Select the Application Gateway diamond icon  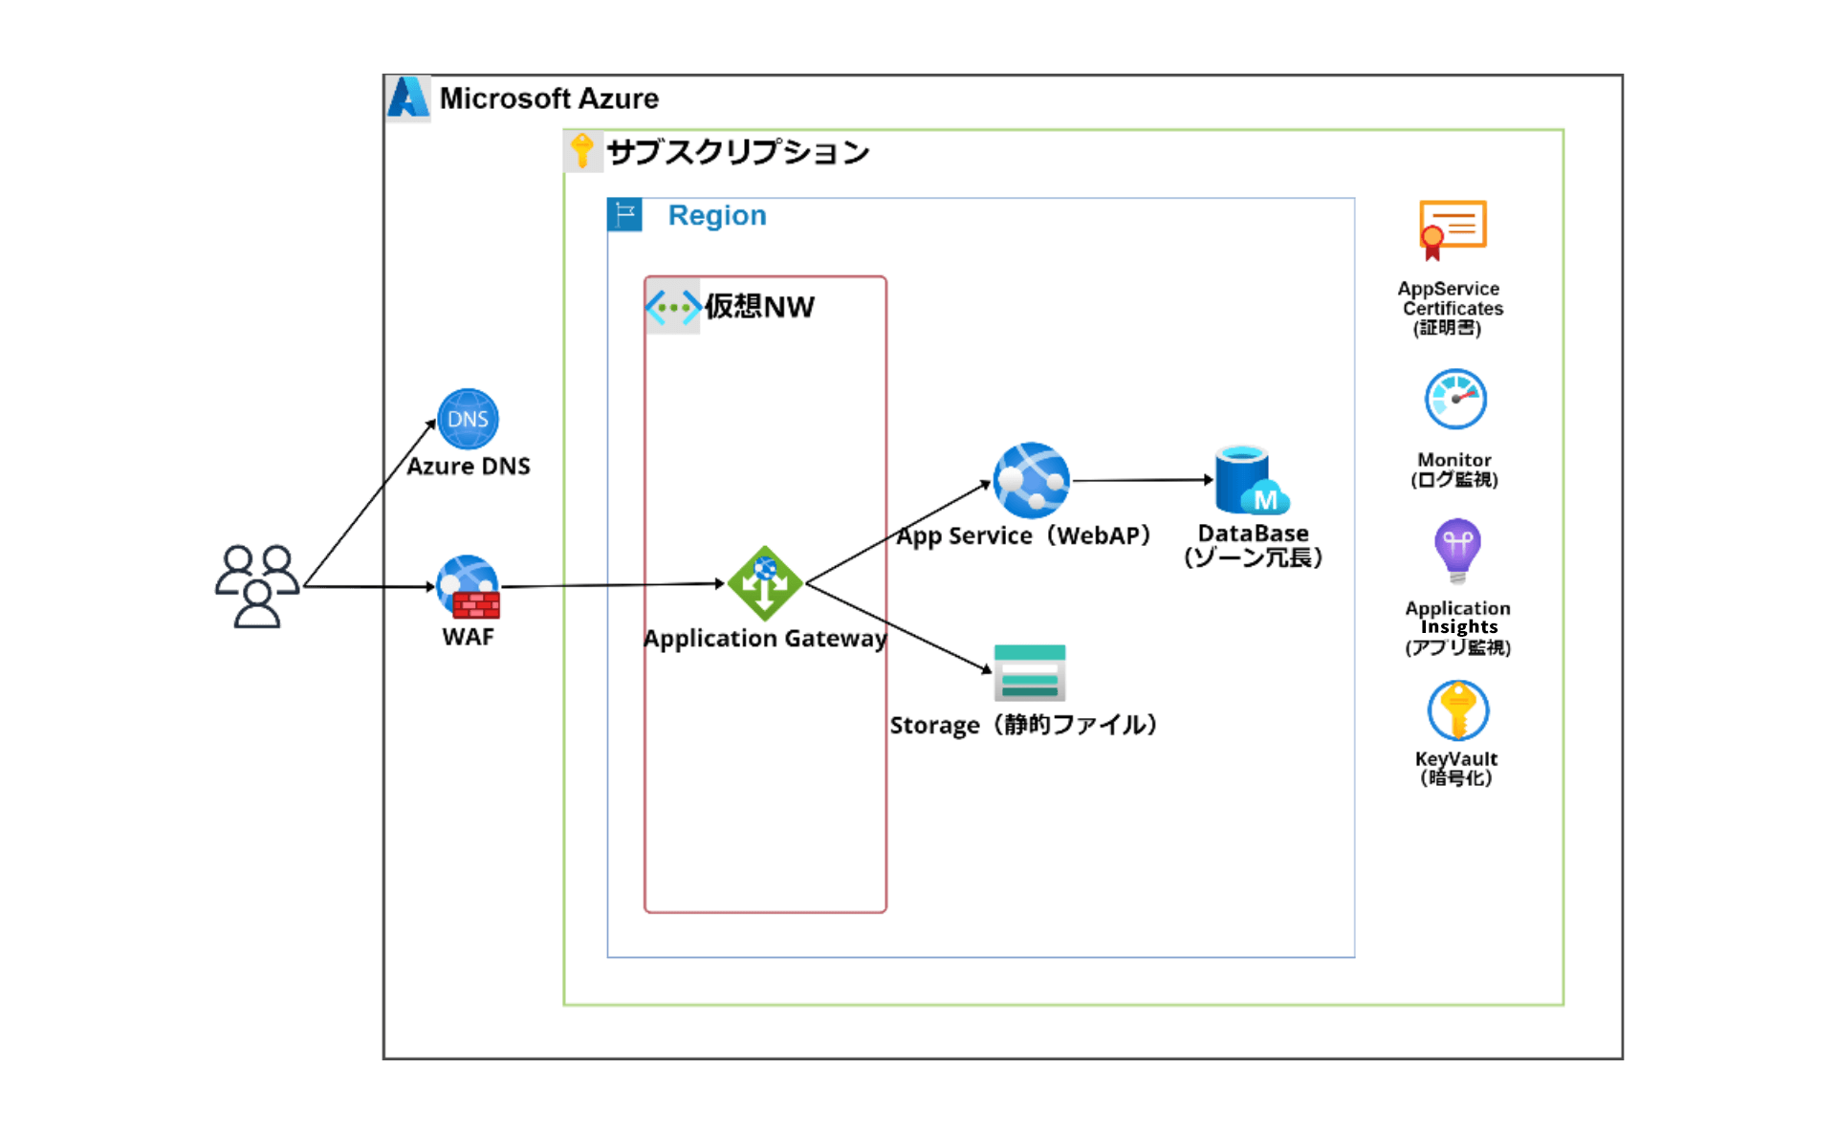[x=765, y=583]
